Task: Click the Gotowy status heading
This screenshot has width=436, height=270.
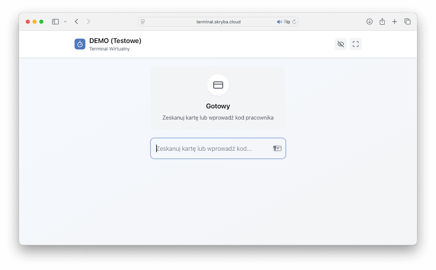Action: tap(218, 106)
